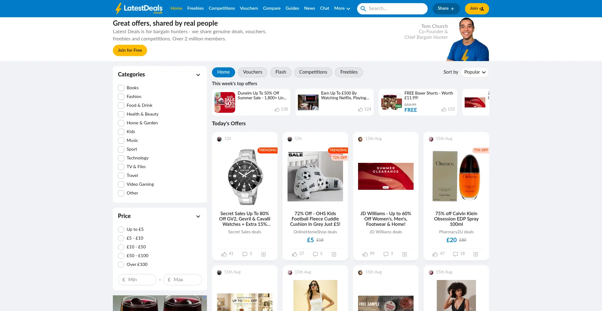Click poster avatar on OHS Cushion card
This screenshot has height=311, width=602.
click(x=290, y=139)
